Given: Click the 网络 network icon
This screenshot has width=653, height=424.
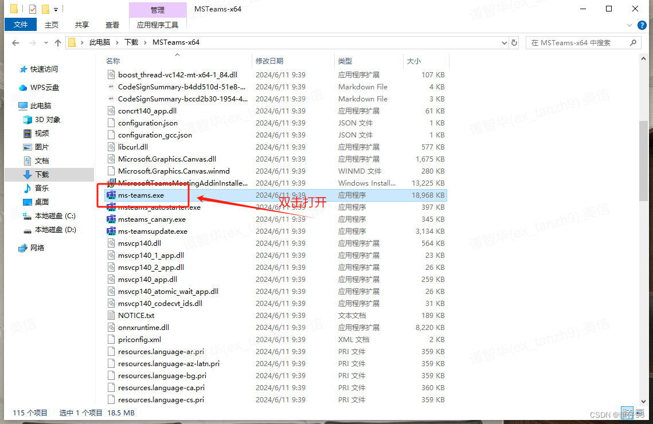Looking at the screenshot, I should click(23, 248).
